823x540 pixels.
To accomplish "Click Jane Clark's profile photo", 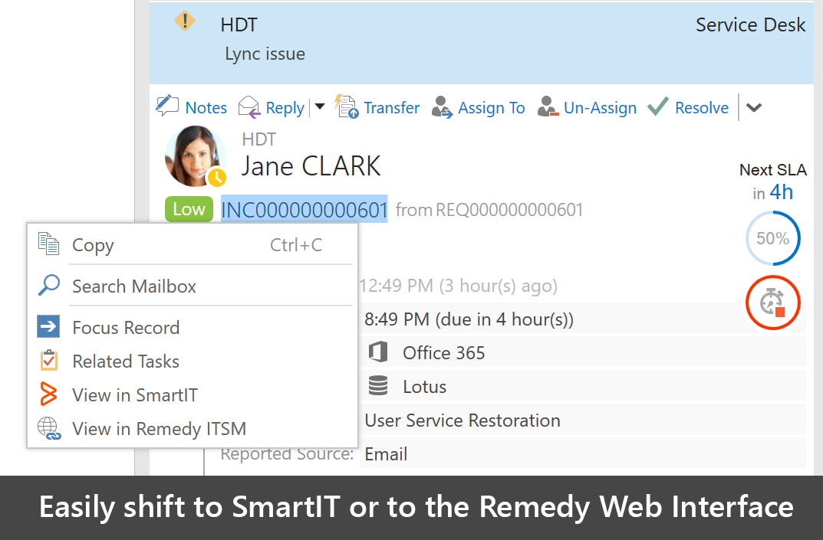I will click(195, 156).
